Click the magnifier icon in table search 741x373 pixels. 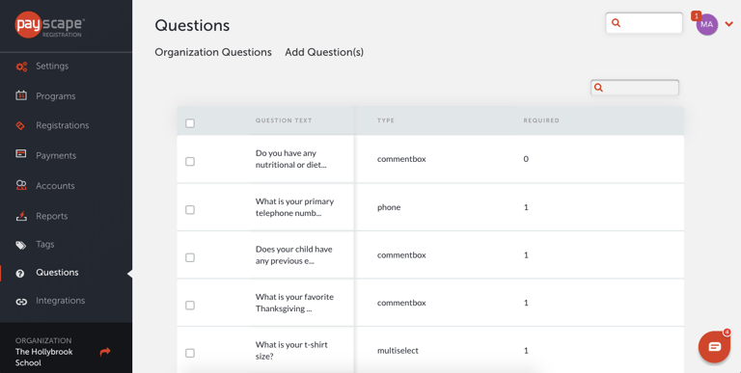click(x=598, y=88)
